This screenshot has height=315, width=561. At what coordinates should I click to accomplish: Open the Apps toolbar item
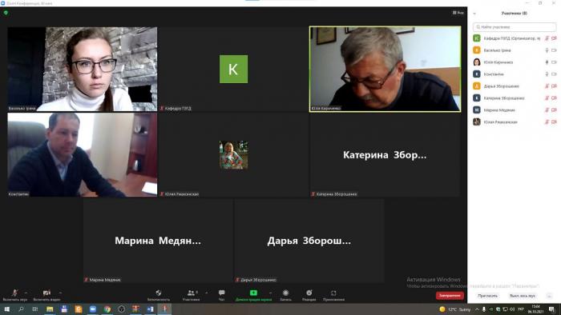tap(333, 295)
